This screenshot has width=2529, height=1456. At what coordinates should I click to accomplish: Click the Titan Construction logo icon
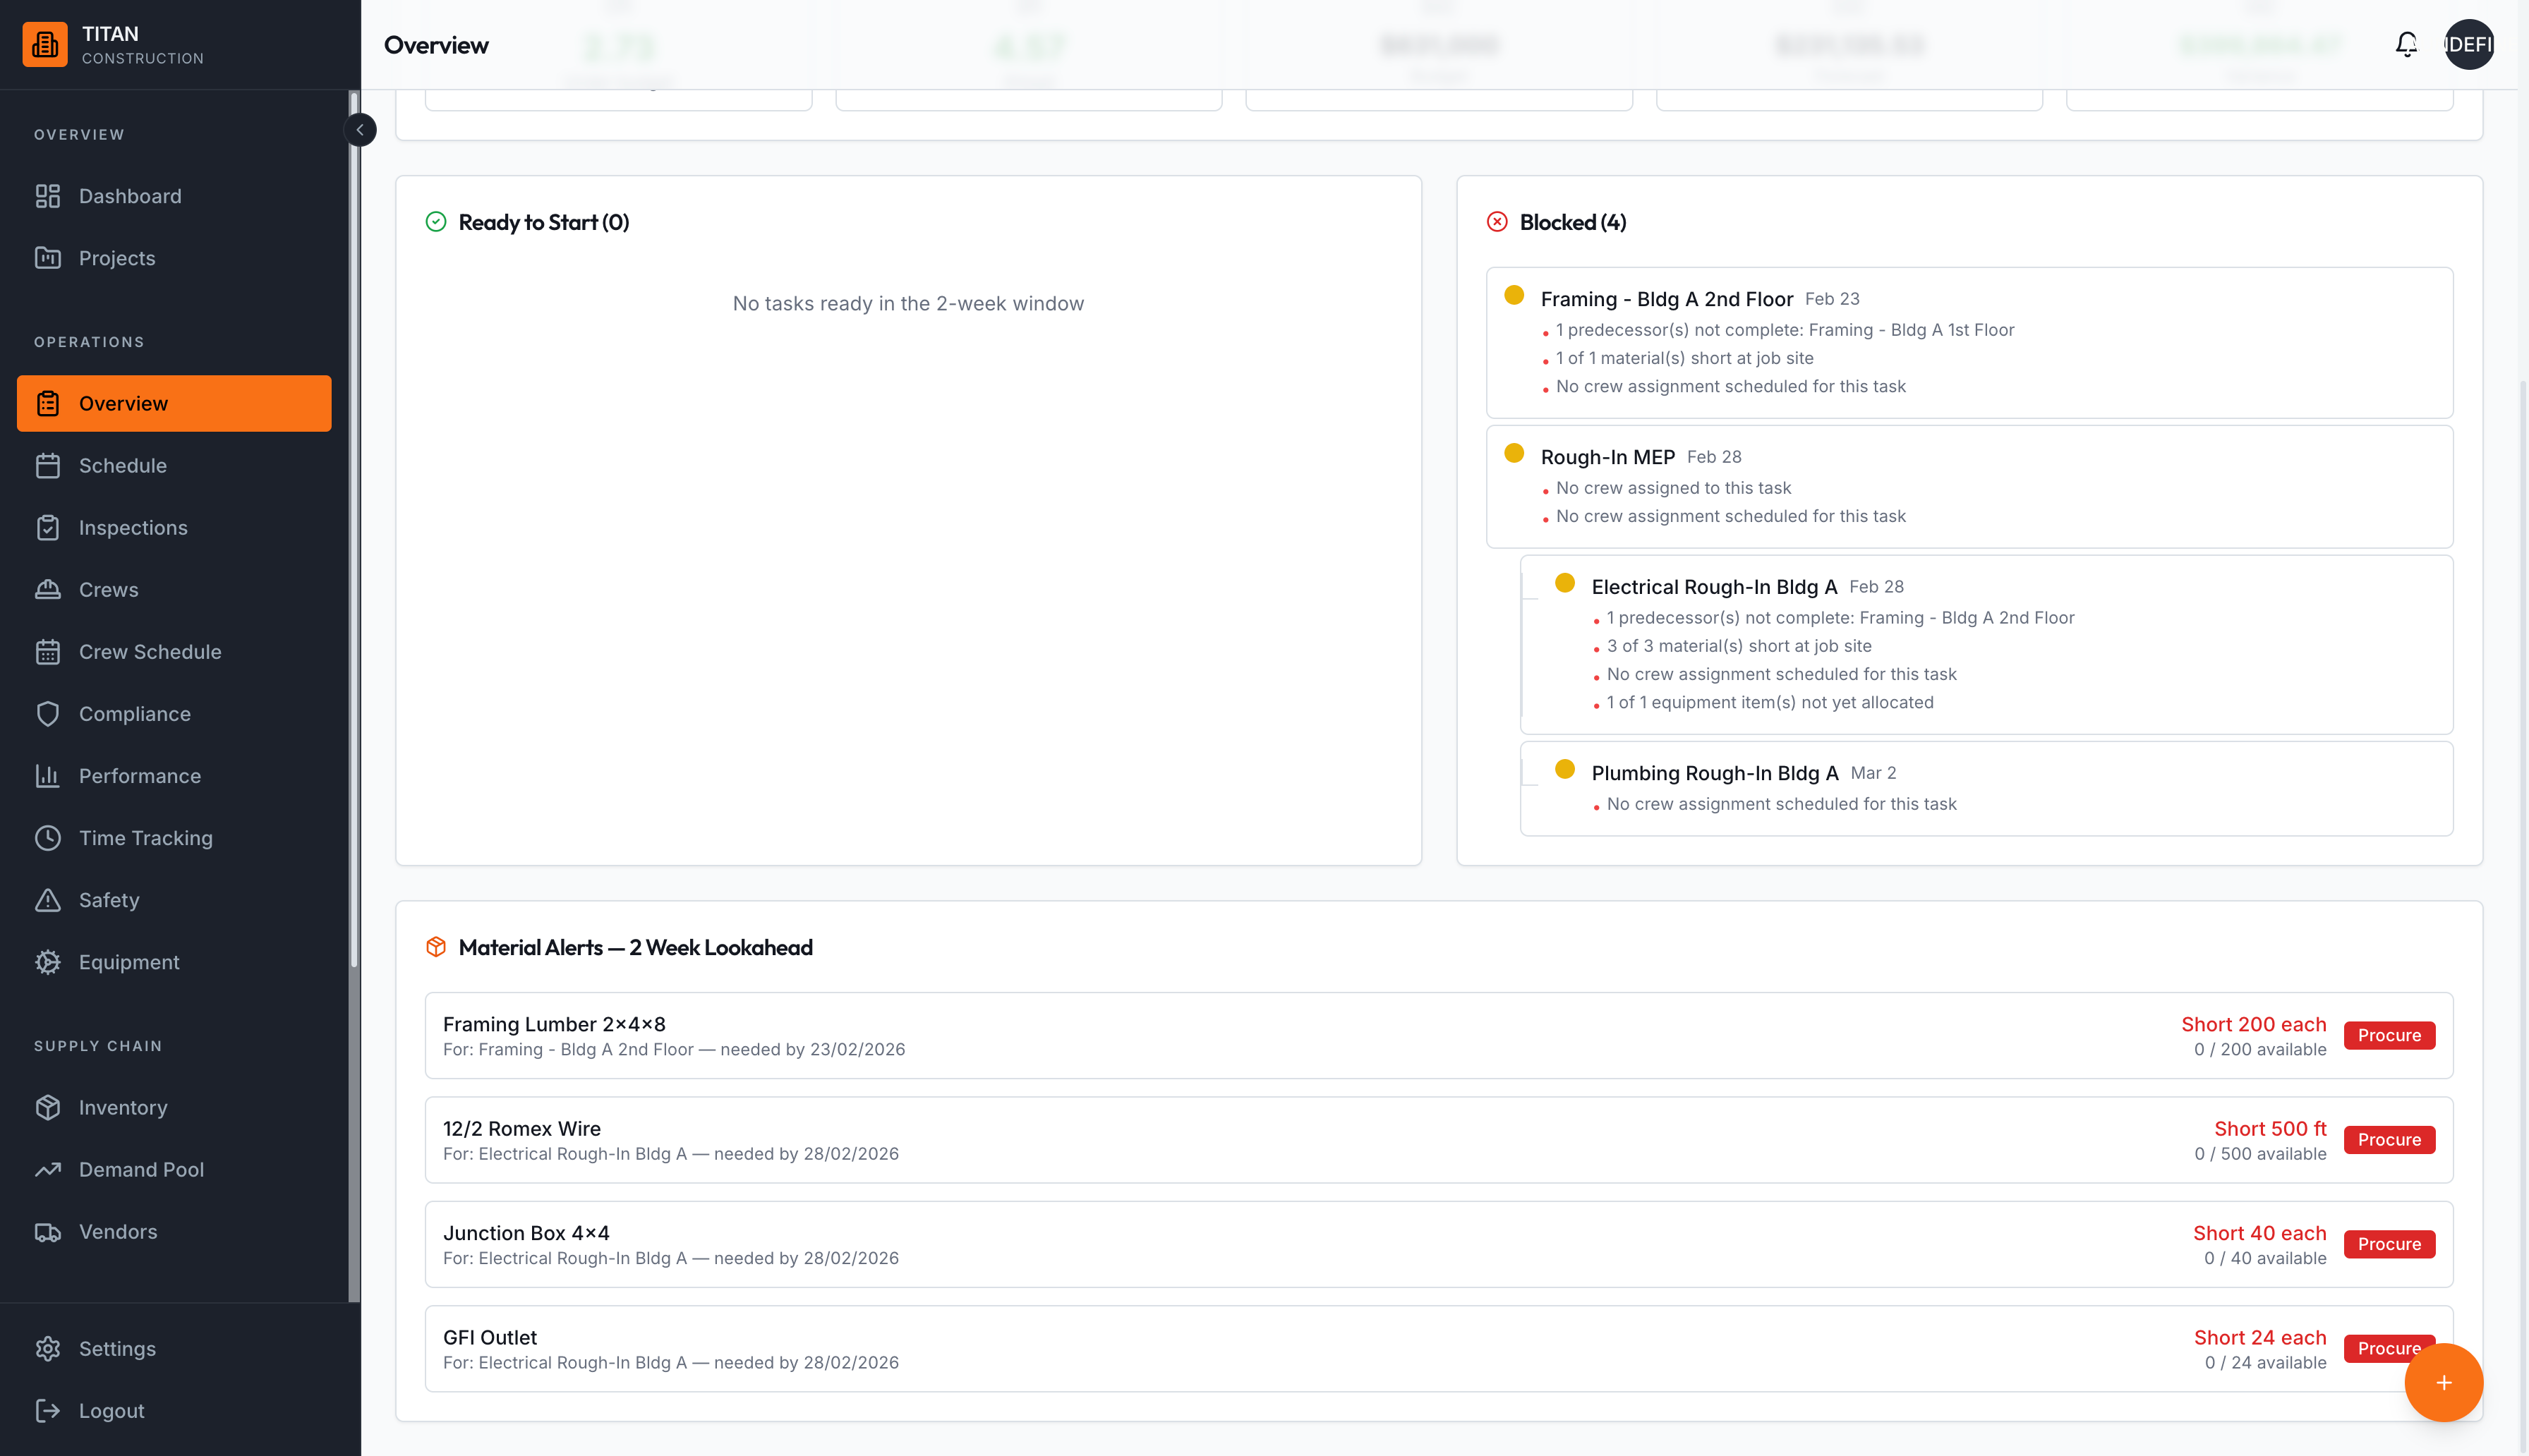(x=45, y=45)
